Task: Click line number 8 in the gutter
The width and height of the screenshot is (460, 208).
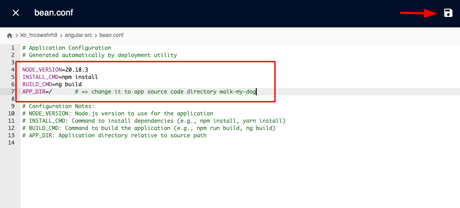Action: [x=13, y=99]
